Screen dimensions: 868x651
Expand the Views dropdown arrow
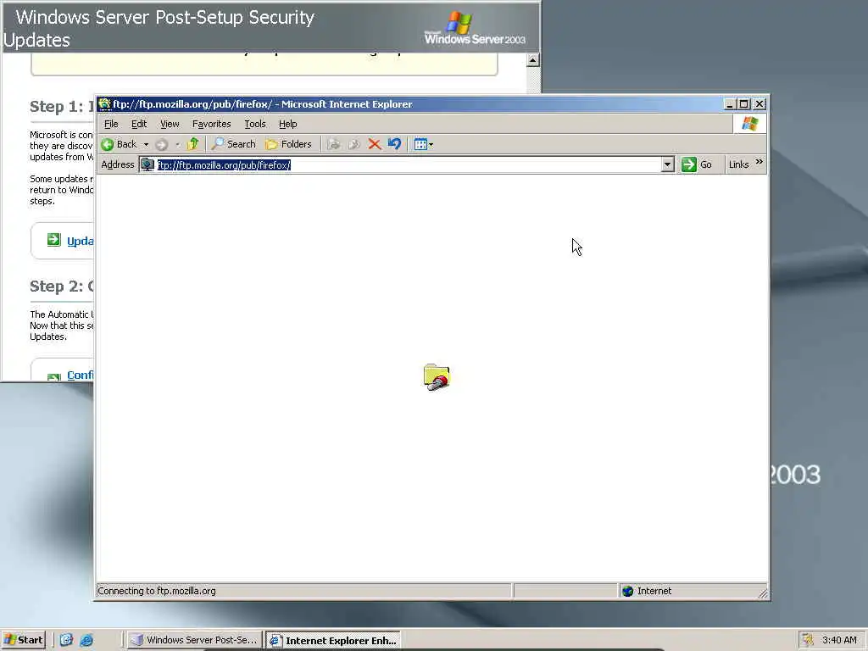tap(431, 144)
